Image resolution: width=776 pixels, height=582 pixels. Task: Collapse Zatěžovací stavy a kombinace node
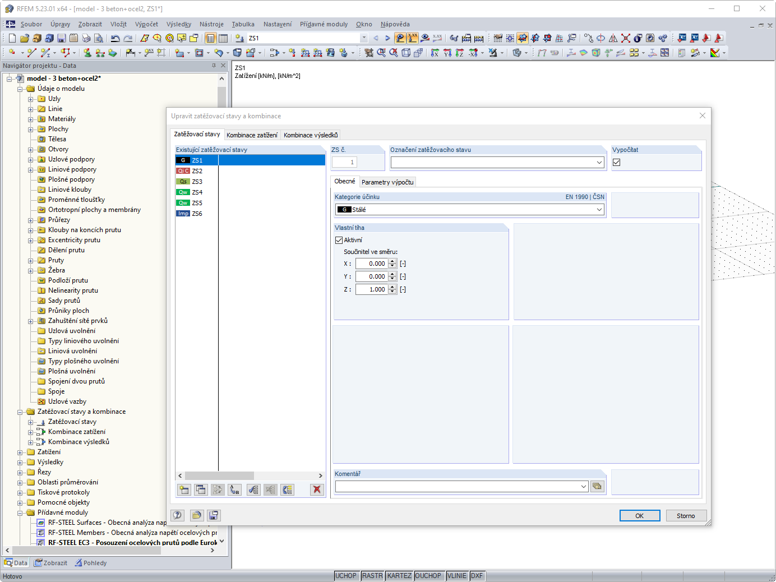21,412
